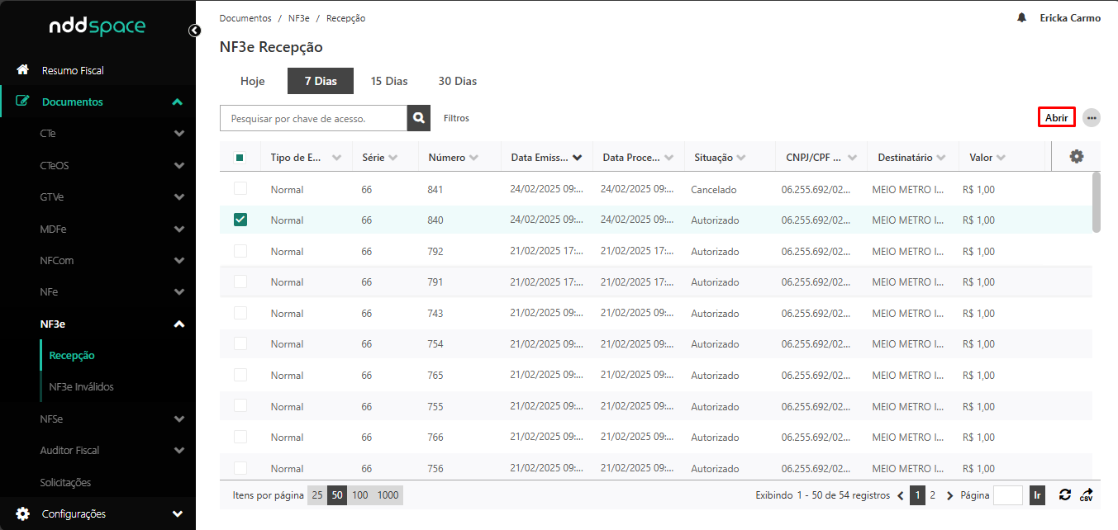Expand the CTe sidebar menu
The image size is (1118, 530).
coord(178,134)
